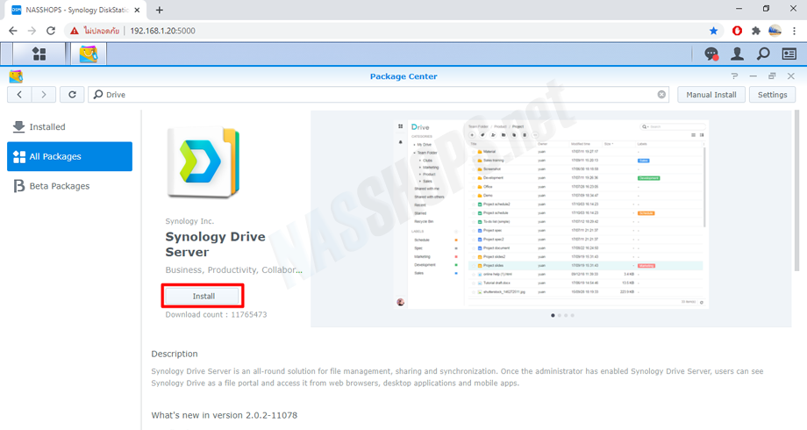Maximize the Package Center window
The height and width of the screenshot is (430, 807).
click(x=772, y=76)
